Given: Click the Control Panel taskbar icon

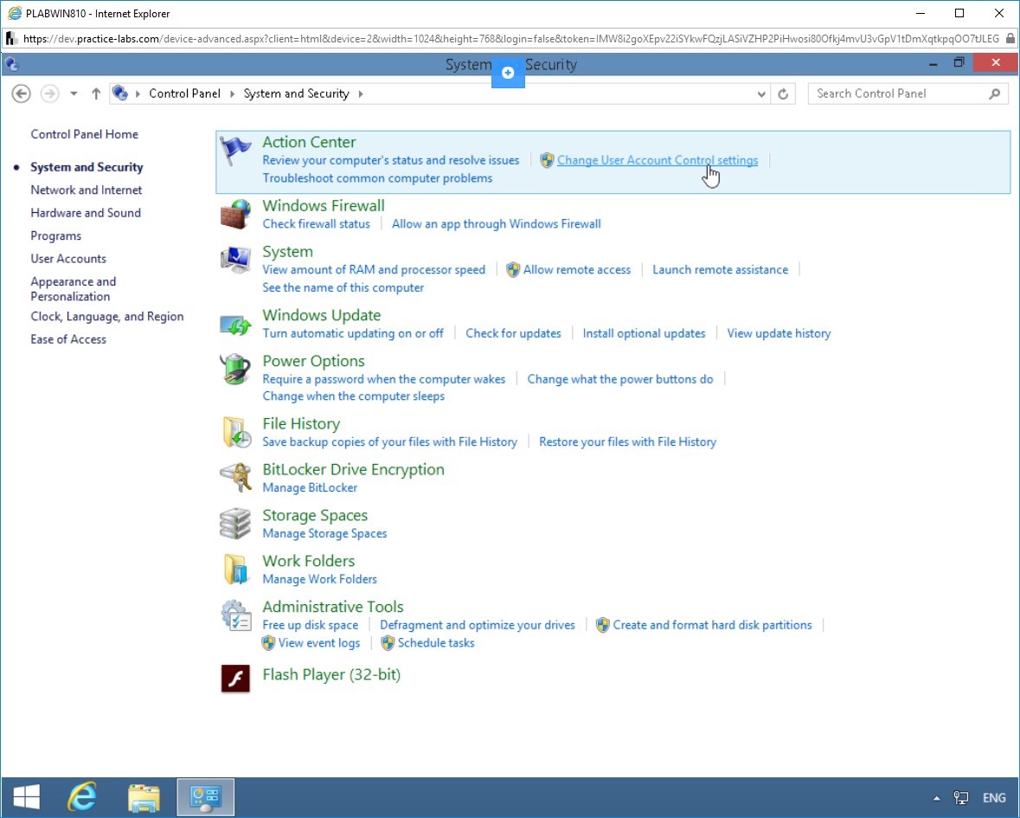Looking at the screenshot, I should click(206, 797).
